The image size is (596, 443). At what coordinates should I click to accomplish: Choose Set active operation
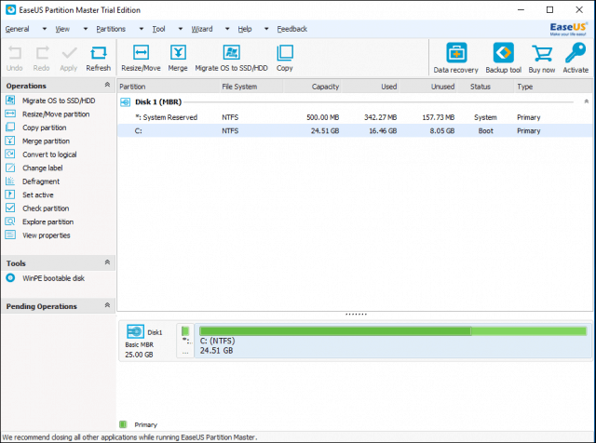[x=37, y=195]
